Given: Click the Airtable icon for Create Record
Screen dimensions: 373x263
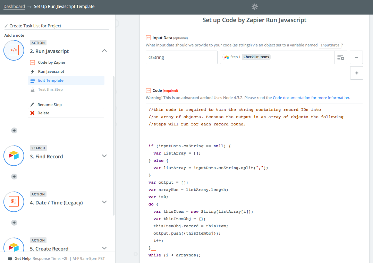Looking at the screenshot, I should [14, 247].
